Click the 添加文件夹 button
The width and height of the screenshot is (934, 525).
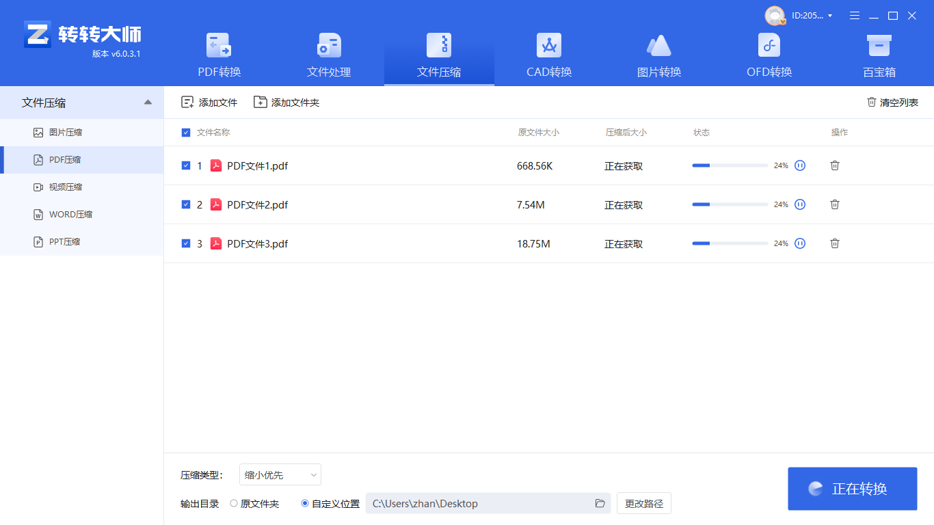click(x=286, y=103)
